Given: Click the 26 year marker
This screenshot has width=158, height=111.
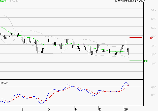Looking at the screenshot, I should pyautogui.click(x=126, y=109).
